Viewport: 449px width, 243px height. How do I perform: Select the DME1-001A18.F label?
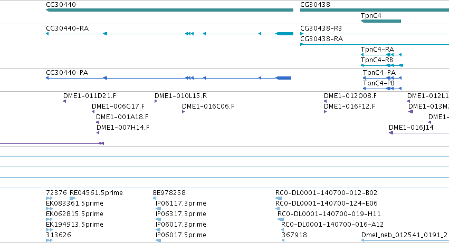pyautogui.click(x=122, y=117)
